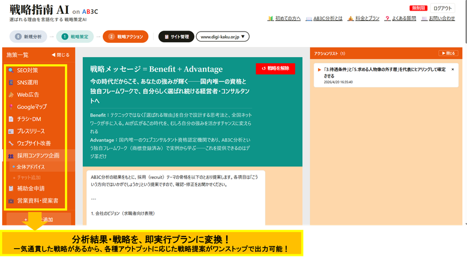
Task: Click the 1. 会社のビジョン text line
Action: click(x=123, y=214)
